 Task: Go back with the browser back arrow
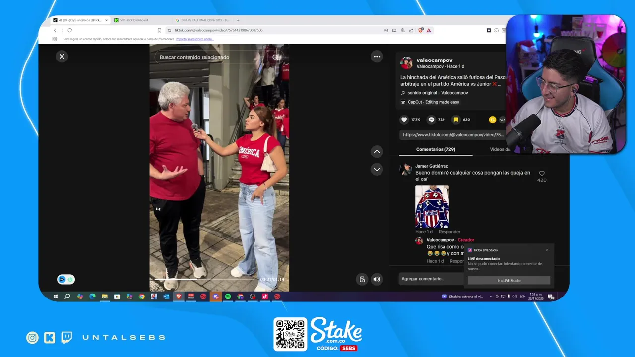(55, 30)
